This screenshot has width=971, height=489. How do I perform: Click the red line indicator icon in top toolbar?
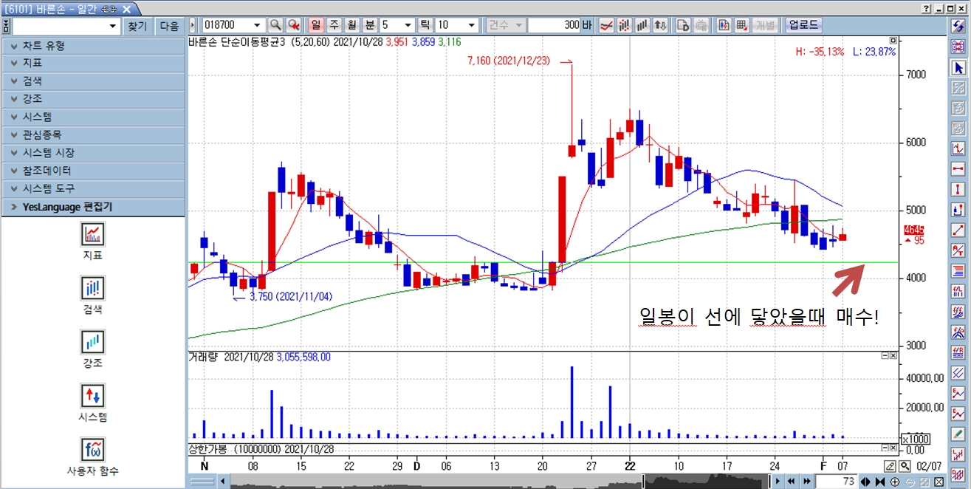pos(606,25)
